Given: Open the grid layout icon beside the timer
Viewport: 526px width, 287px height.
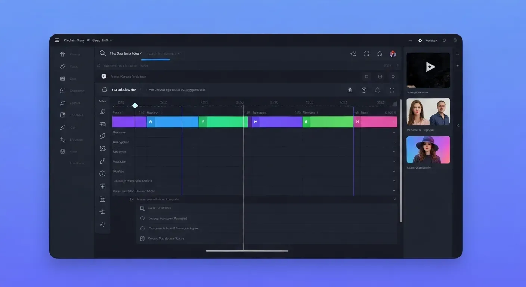Looking at the screenshot, I should [x=392, y=90].
